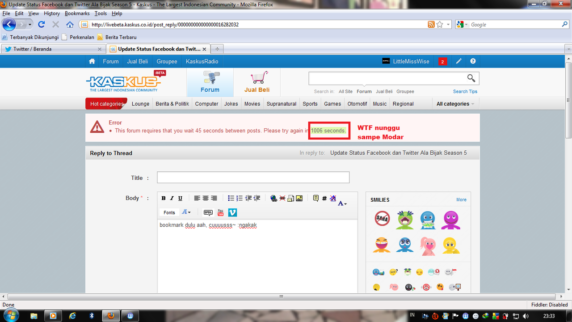Open the text color dropdown

click(343, 203)
